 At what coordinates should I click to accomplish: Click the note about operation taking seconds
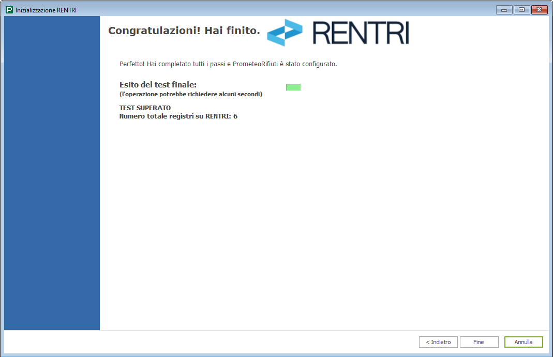tap(190, 94)
